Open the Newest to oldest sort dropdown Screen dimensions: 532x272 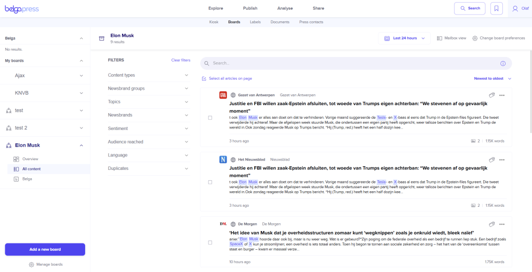tap(493, 79)
